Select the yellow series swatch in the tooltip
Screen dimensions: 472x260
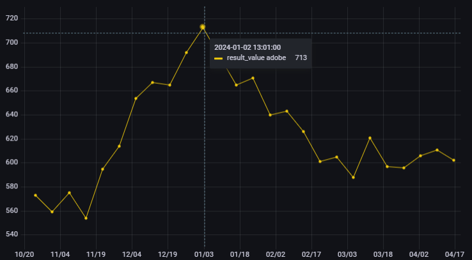pos(218,58)
